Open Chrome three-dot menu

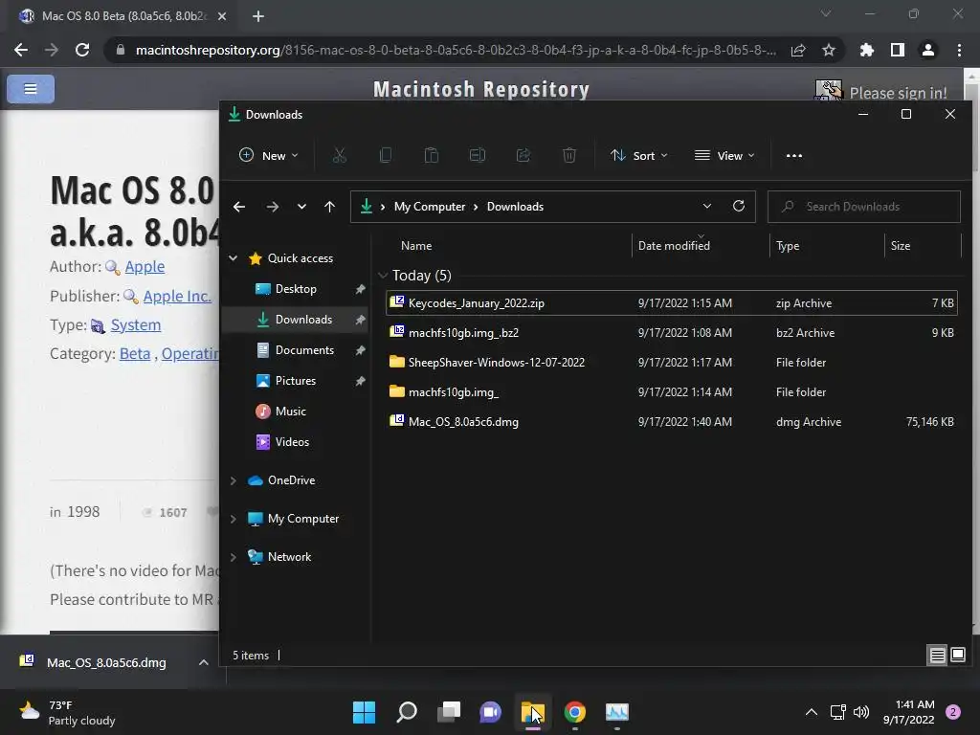tap(959, 50)
